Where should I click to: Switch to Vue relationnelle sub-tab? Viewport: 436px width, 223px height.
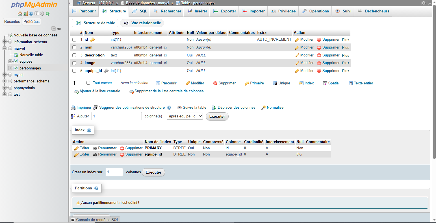point(142,23)
